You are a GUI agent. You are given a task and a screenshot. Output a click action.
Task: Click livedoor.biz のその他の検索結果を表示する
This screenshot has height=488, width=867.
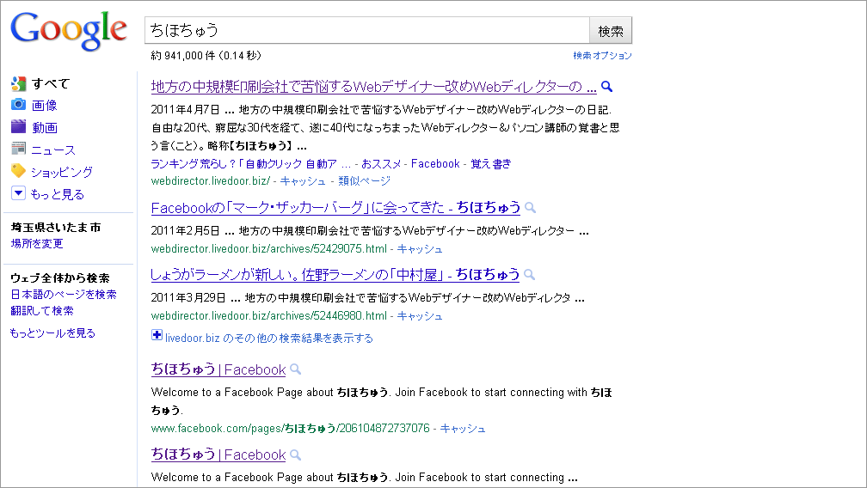269,338
